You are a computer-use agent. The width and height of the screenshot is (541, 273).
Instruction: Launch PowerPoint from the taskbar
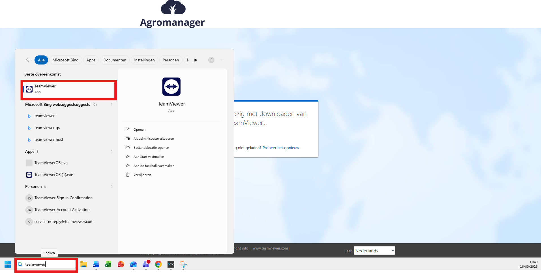coord(121,265)
